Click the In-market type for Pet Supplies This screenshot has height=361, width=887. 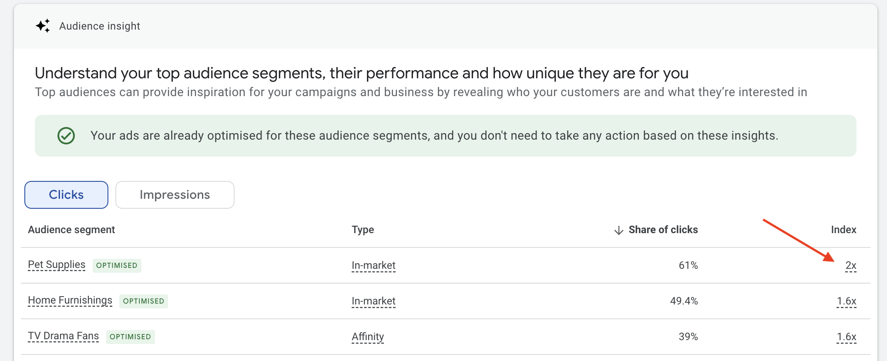point(373,265)
